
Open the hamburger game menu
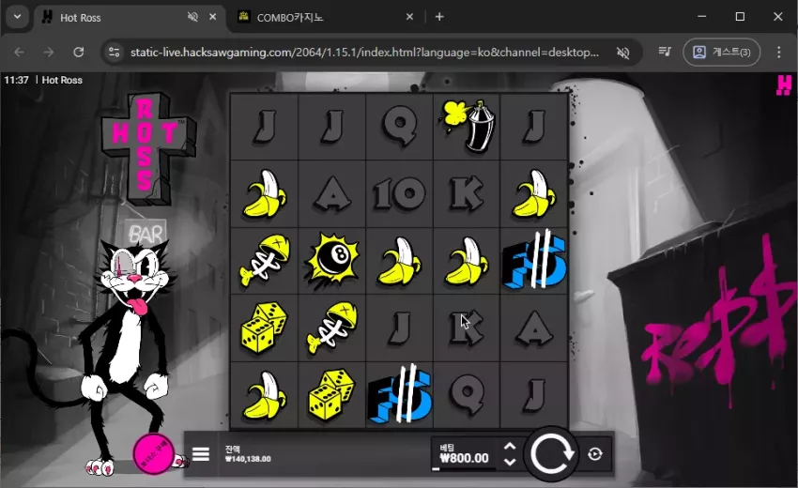(x=201, y=453)
